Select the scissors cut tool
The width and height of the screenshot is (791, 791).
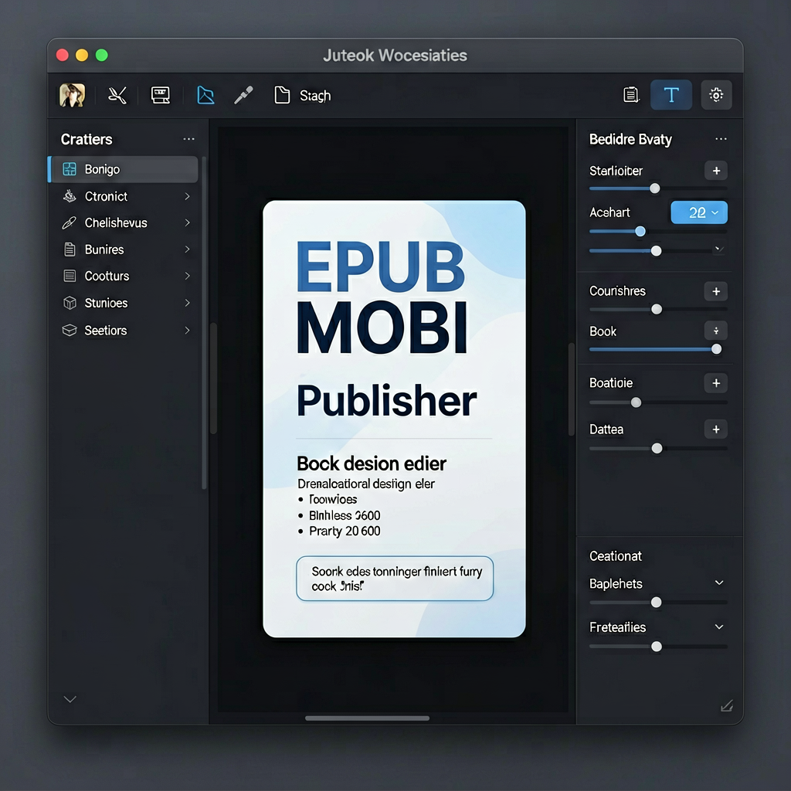click(x=117, y=95)
